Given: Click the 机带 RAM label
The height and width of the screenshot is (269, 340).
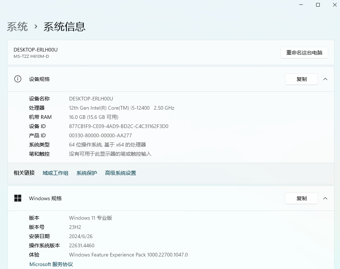Looking at the screenshot, I should [x=40, y=117].
